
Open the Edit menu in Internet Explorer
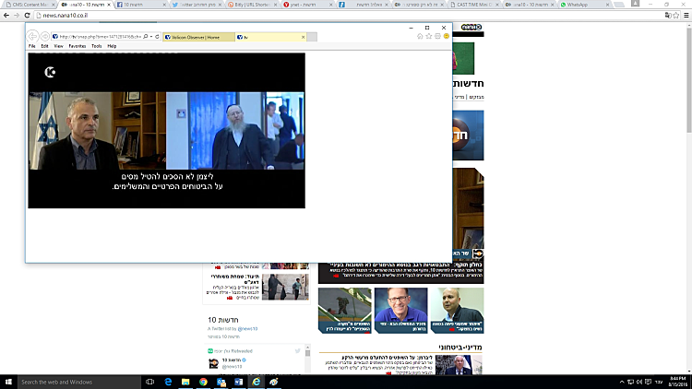click(44, 46)
